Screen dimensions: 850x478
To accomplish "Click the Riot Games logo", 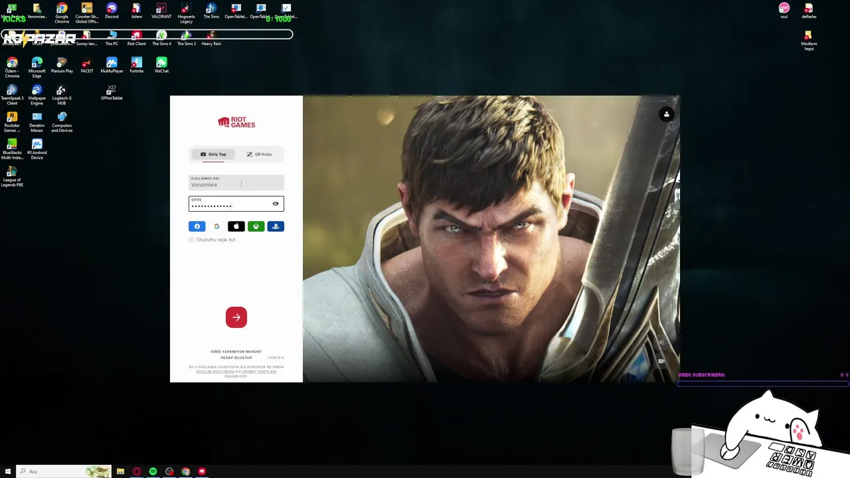I will pyautogui.click(x=236, y=122).
